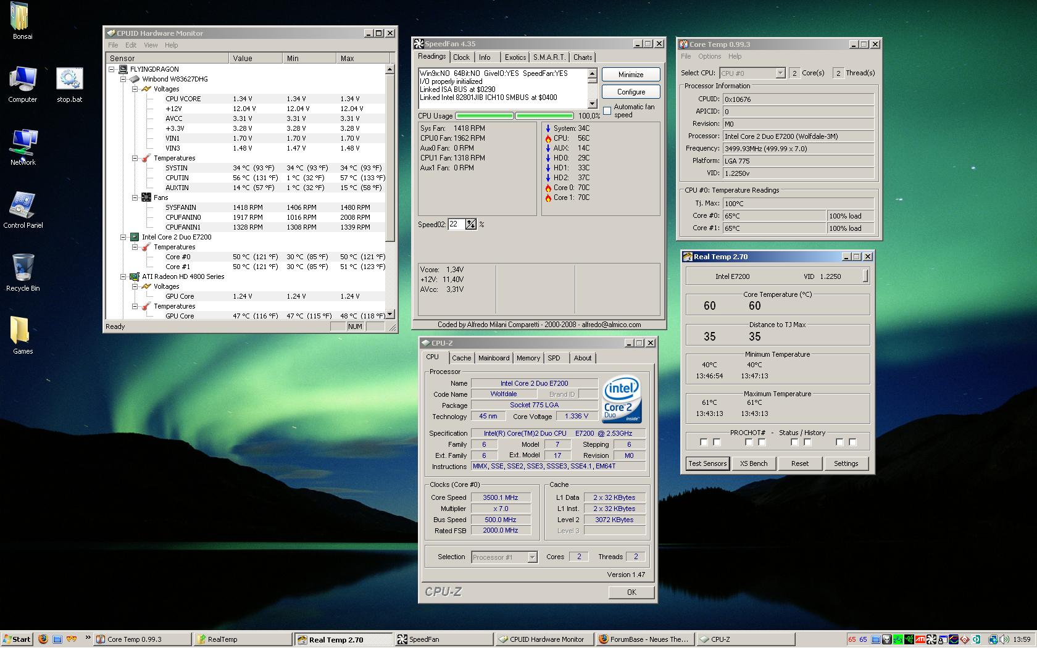Open the Processor #1 selection dropdown
This screenshot has height=648, width=1037.
coord(531,557)
